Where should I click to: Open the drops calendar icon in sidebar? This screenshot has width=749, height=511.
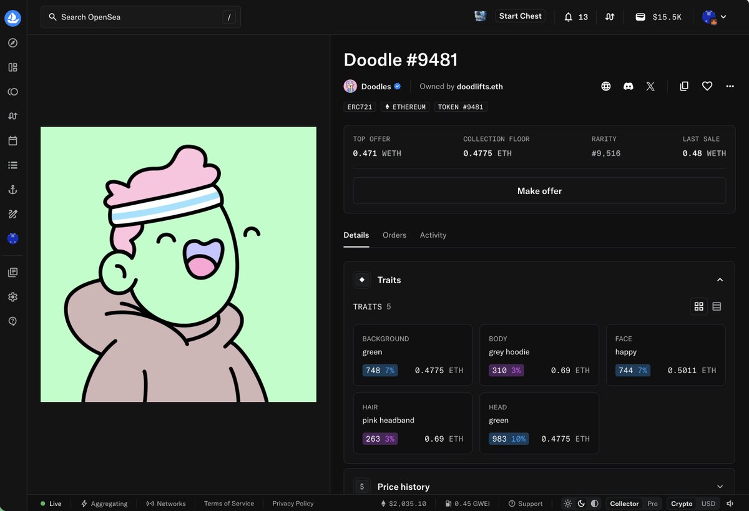pos(12,140)
